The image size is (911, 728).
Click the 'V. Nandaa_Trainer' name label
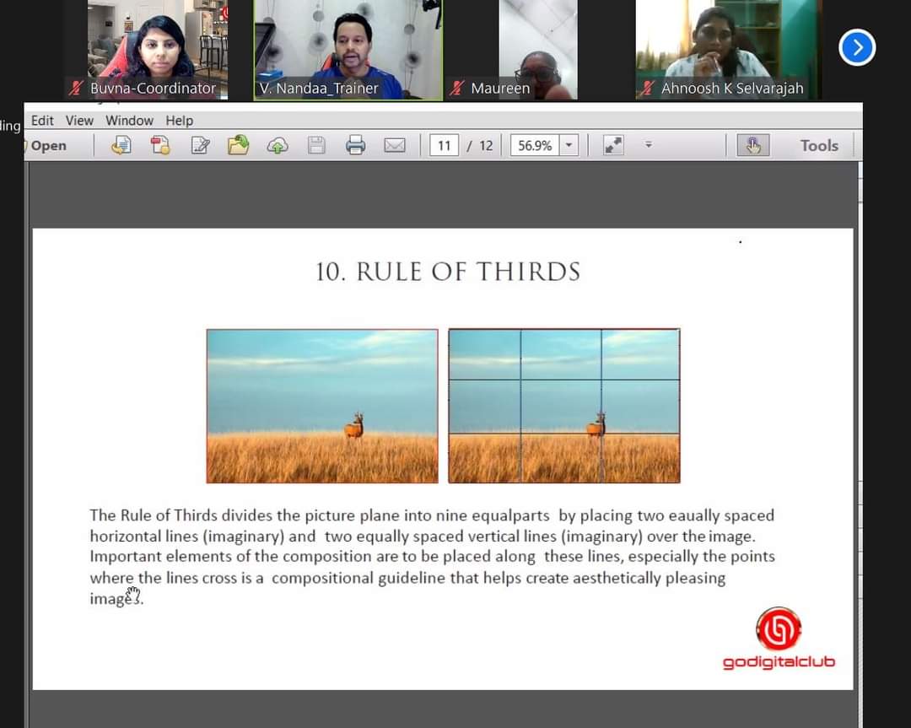point(319,89)
